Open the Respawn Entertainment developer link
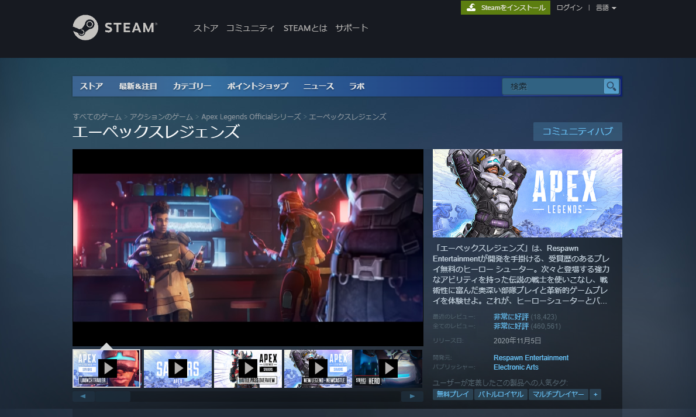The height and width of the screenshot is (417, 696). (x=531, y=357)
